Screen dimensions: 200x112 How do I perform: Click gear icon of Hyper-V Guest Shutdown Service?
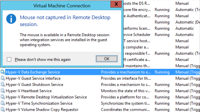(x=3, y=85)
